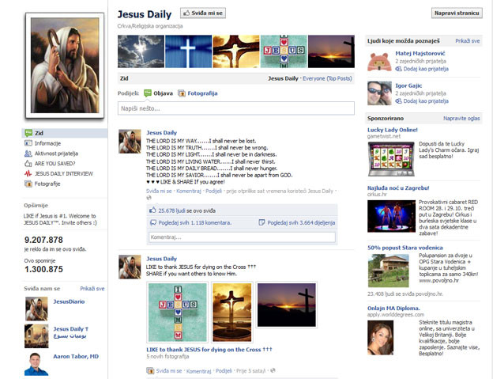Click "9.207.878" likes count

pyautogui.click(x=43, y=240)
